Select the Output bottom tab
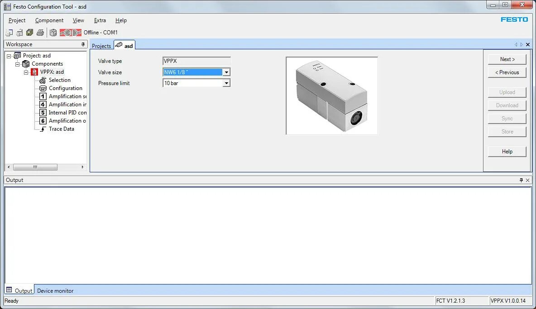 pyautogui.click(x=19, y=290)
